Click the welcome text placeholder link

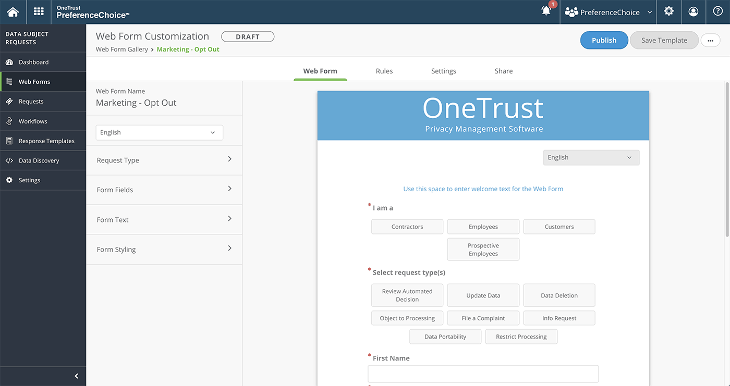483,189
